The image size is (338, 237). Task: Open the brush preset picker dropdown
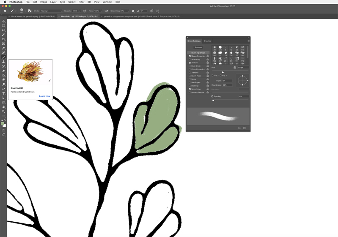tap(25, 11)
